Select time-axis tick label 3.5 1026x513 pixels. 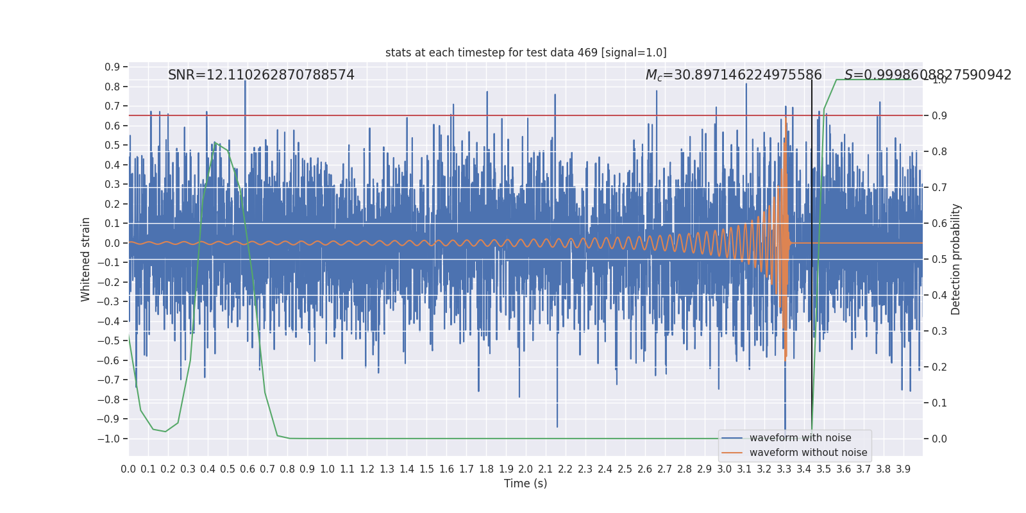coord(824,469)
